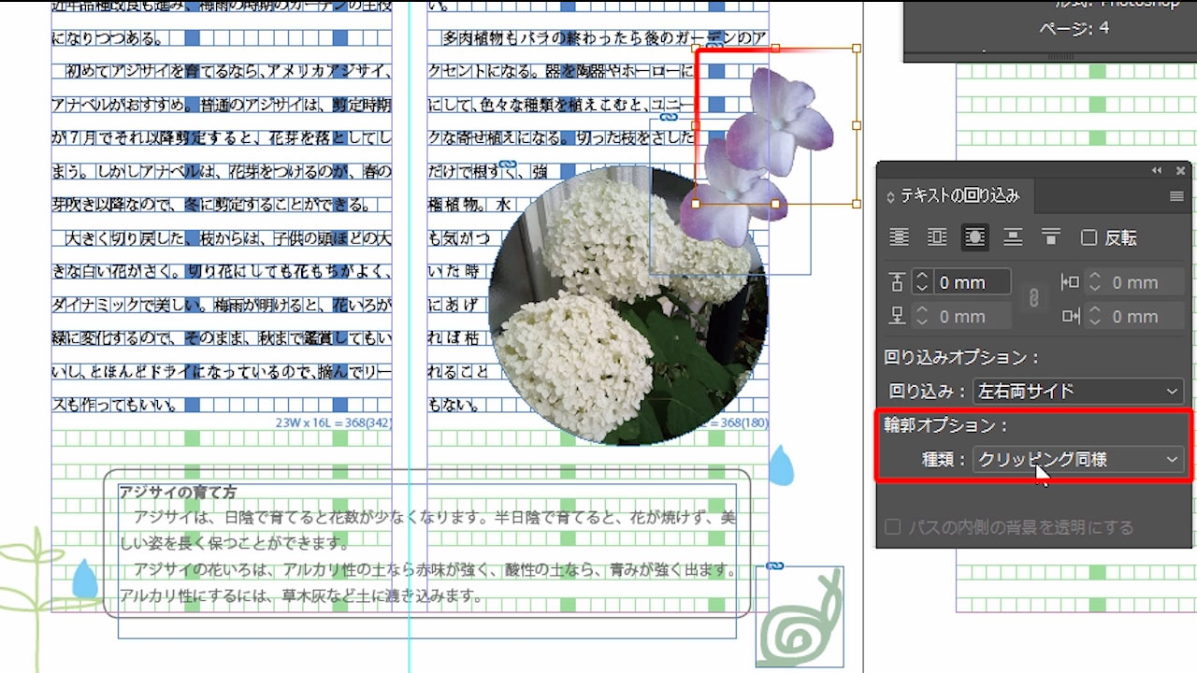Click the green snail illustration
The image size is (1197, 673).
click(800, 622)
